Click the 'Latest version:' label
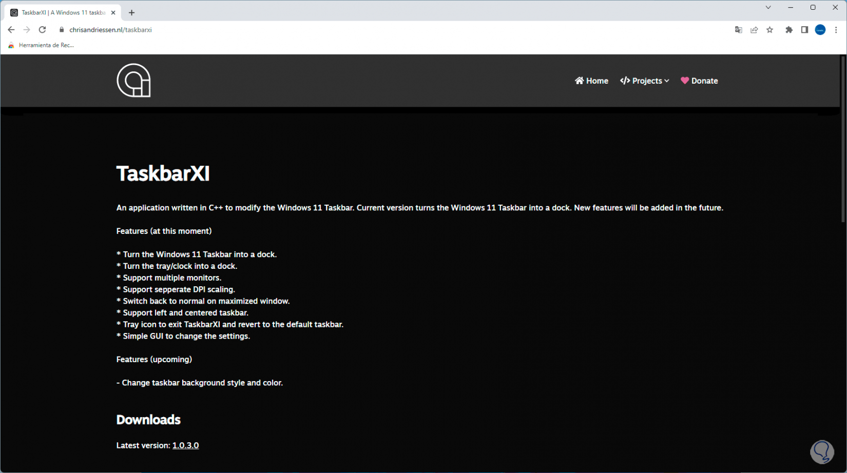Viewport: 847px width, 473px height. 143,445
